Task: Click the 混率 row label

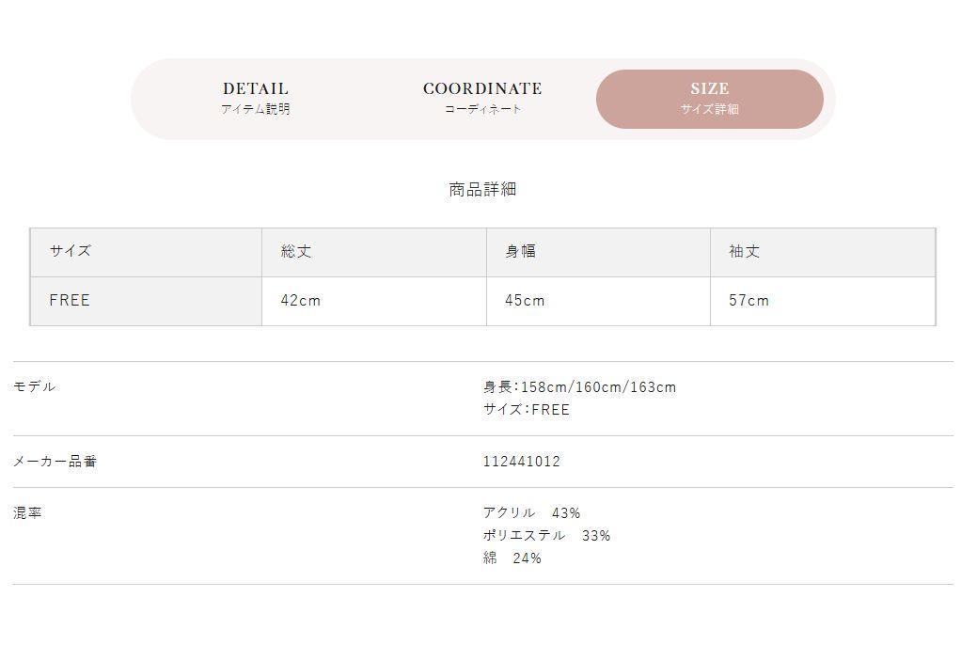Action: (27, 513)
